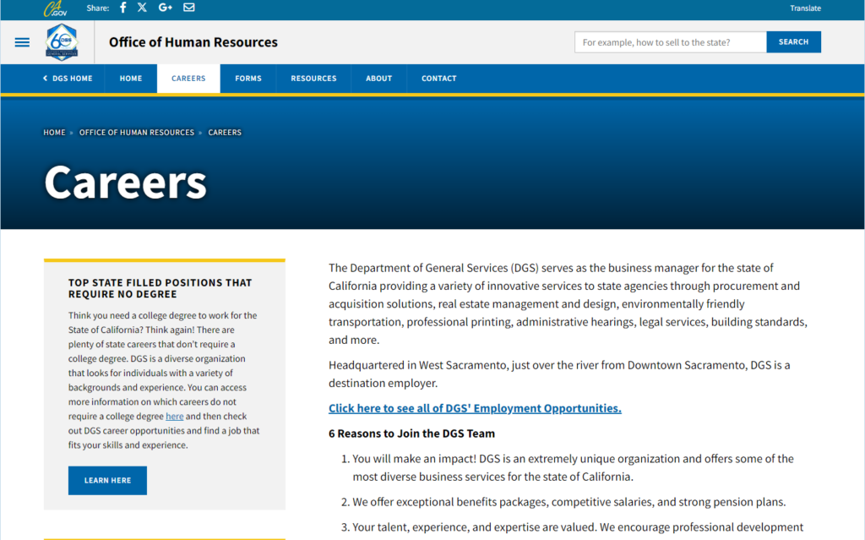Share page on X (Twitter)

point(142,7)
